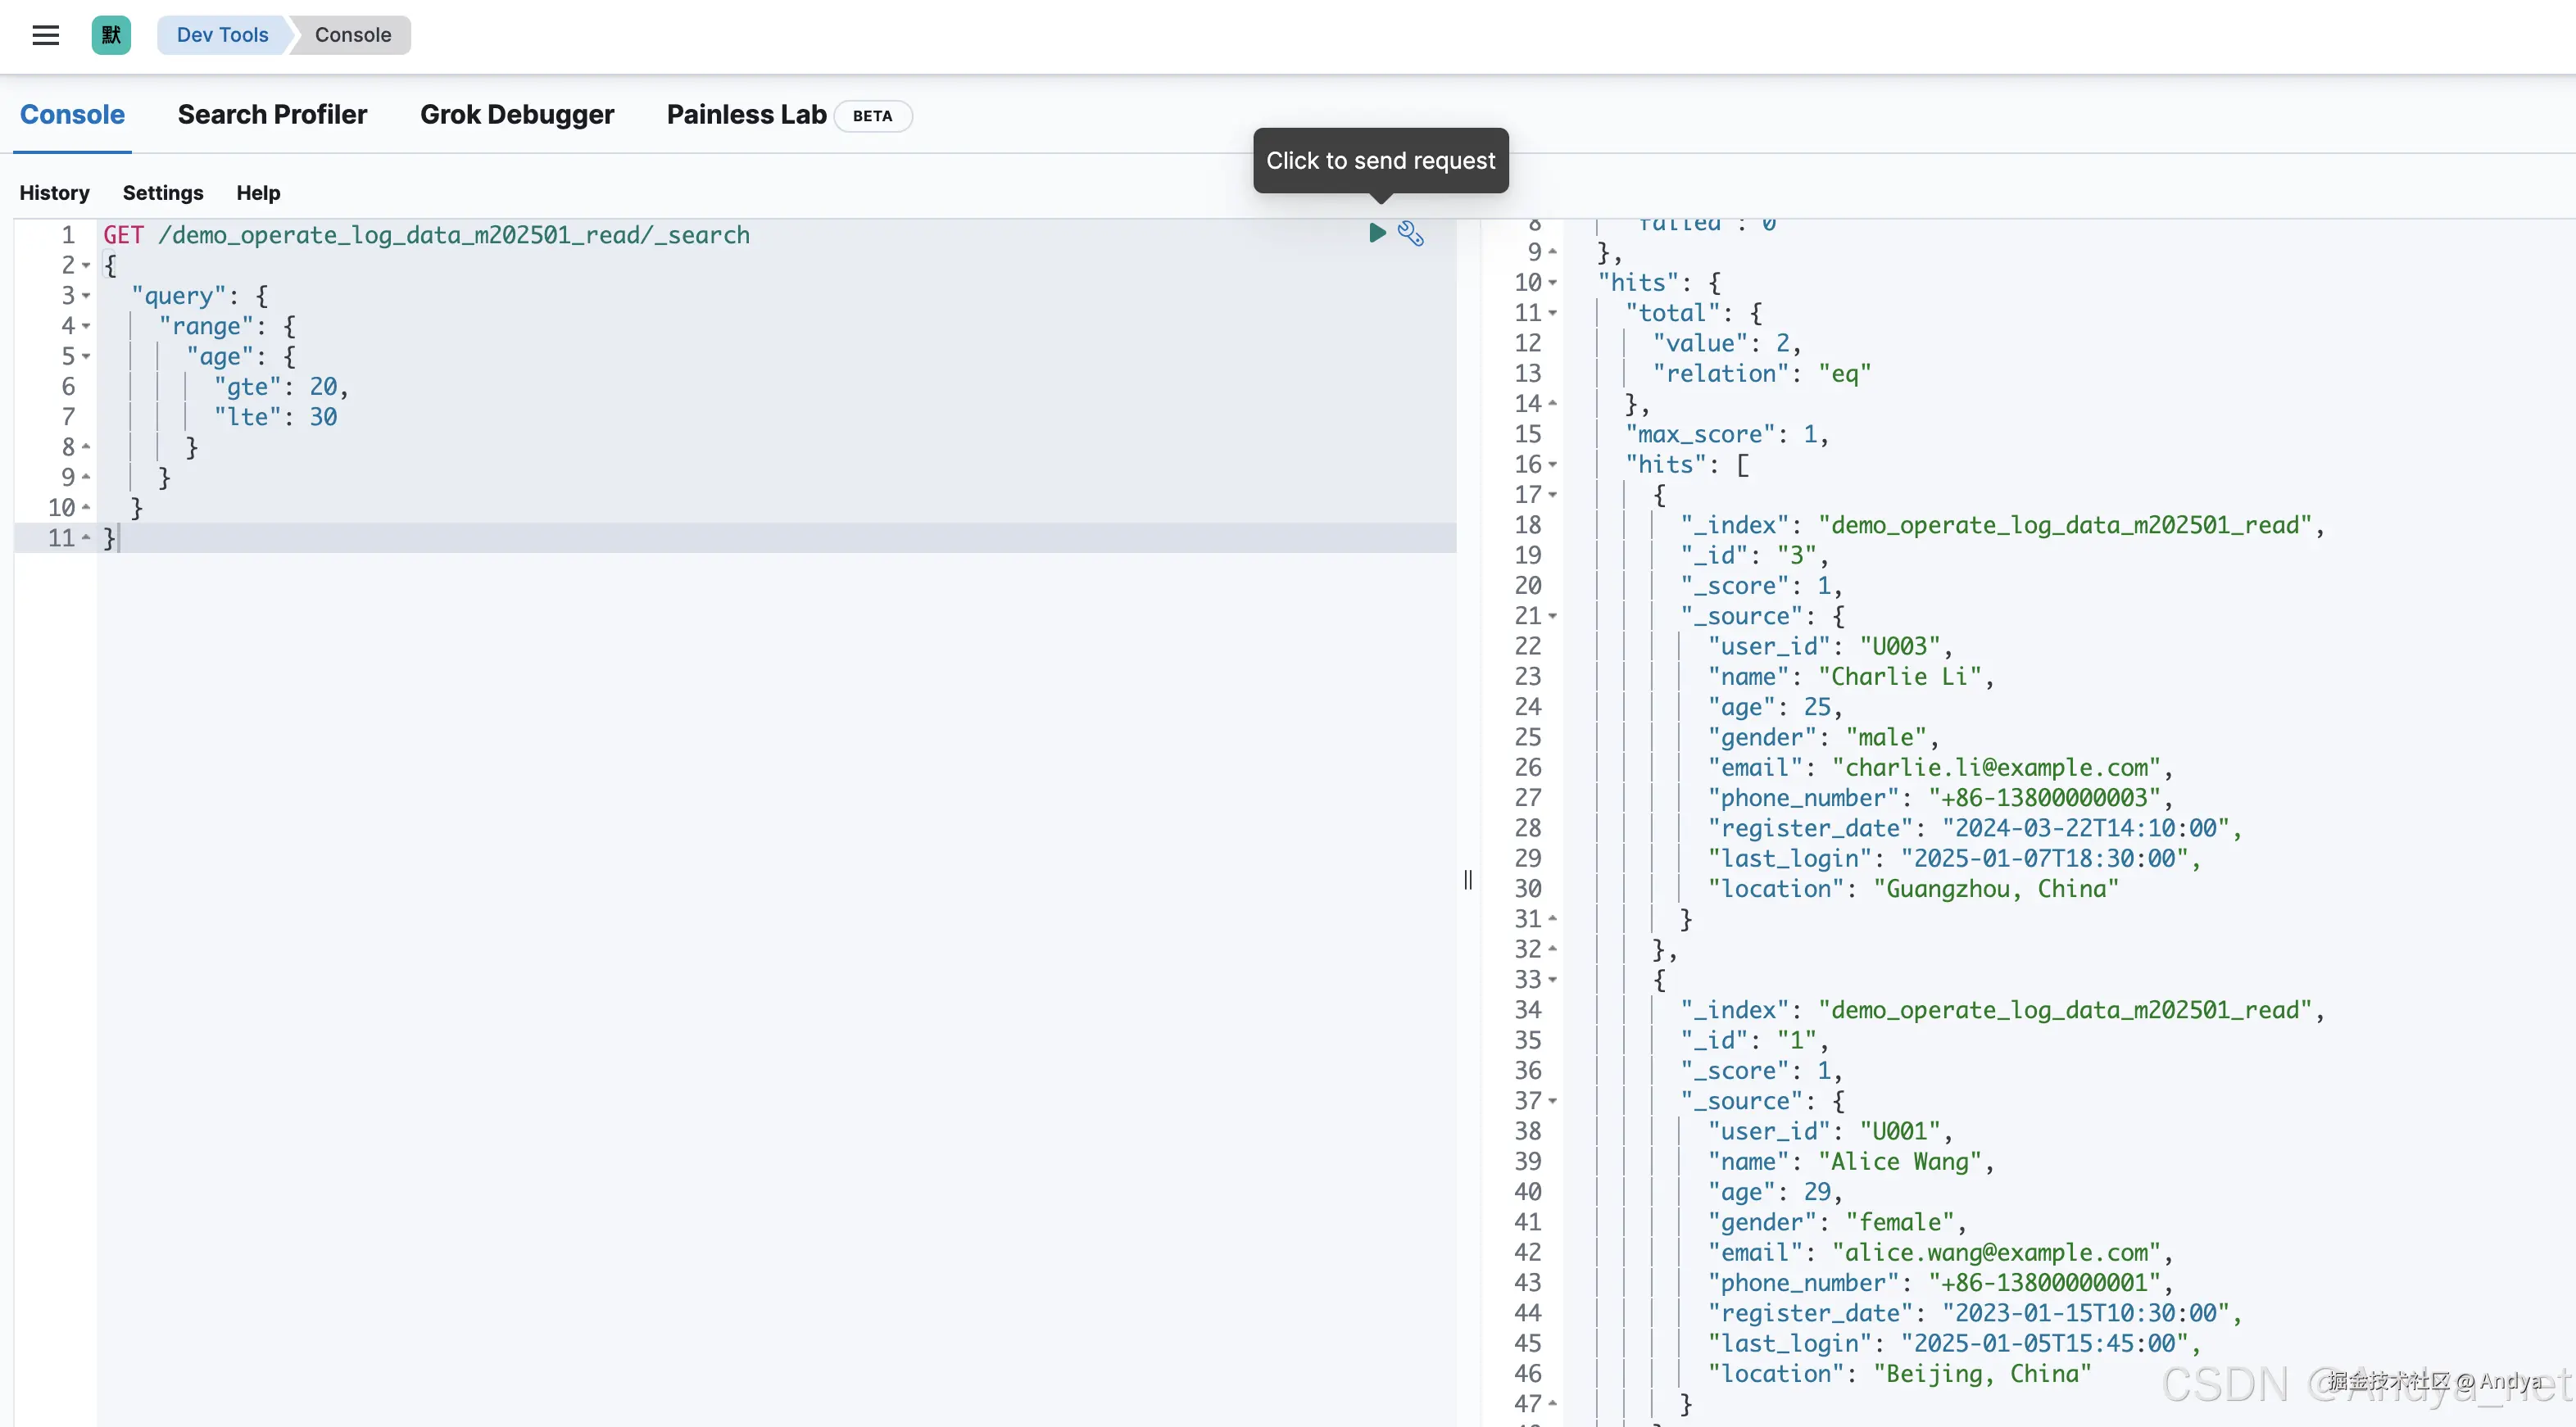Open console Settings

[163, 193]
